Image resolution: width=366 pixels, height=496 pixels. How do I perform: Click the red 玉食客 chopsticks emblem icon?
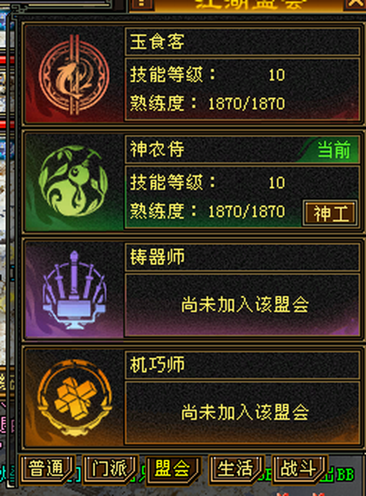74,75
